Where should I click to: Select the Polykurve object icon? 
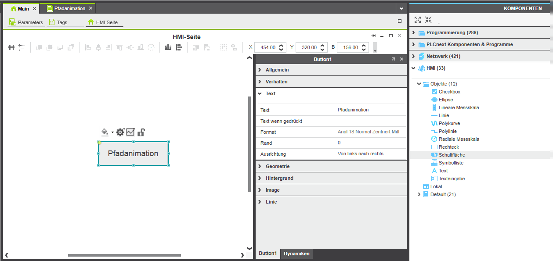coord(434,123)
